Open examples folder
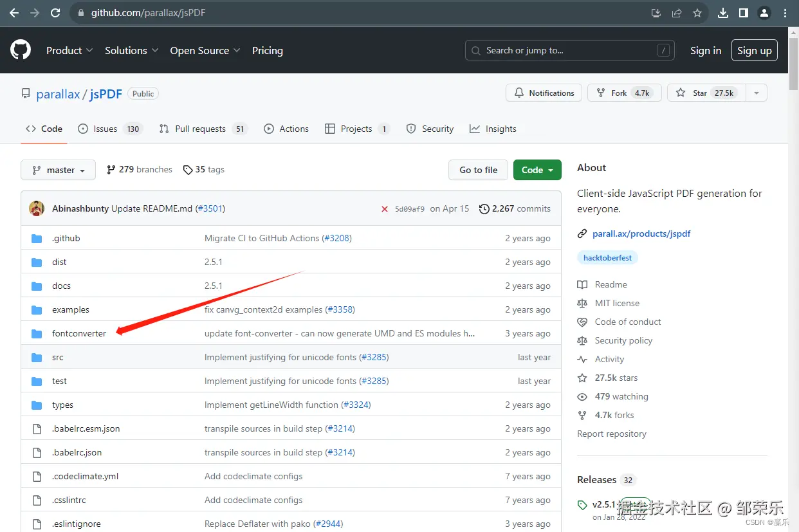The image size is (799, 532). (x=71, y=309)
